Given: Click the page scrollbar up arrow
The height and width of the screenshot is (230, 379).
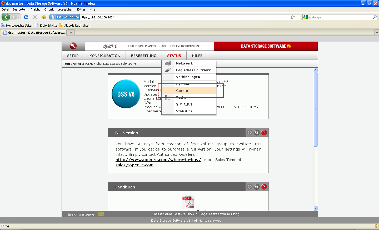Looking at the screenshot, I should click(x=316, y=70).
